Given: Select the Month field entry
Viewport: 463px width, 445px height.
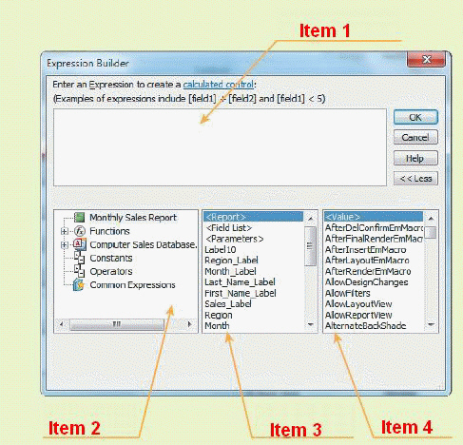Looking at the screenshot, I should tap(253, 326).
